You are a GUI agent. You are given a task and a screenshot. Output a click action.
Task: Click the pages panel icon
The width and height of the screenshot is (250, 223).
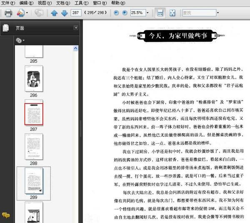click(6, 28)
